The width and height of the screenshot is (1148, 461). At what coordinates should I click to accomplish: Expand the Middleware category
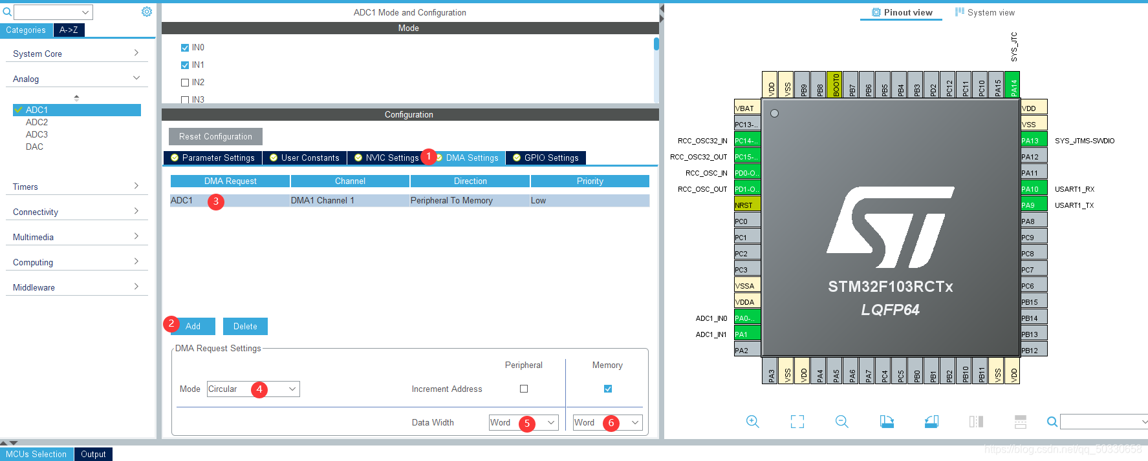76,287
